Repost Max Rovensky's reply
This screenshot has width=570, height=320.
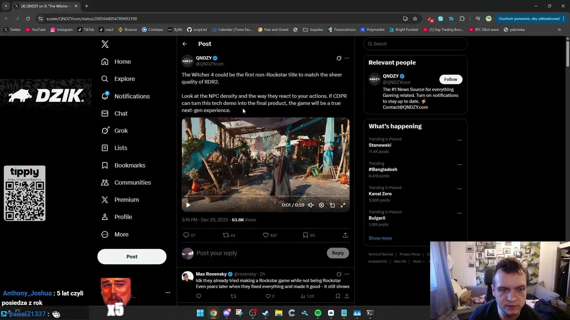[x=233, y=296]
